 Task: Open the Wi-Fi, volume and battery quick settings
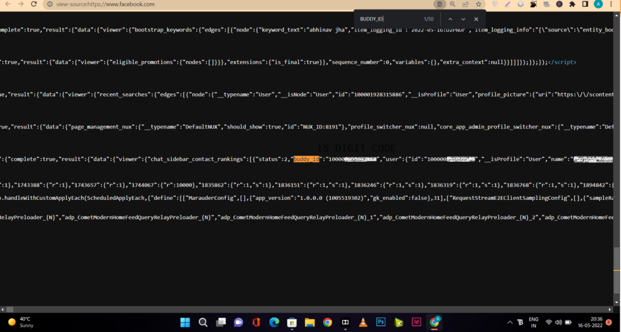click(559, 322)
